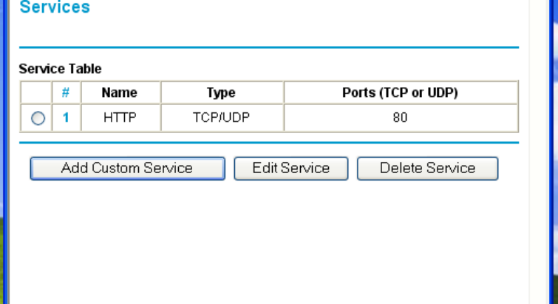Click the service number 1 link
The width and height of the screenshot is (558, 304).
(x=66, y=117)
